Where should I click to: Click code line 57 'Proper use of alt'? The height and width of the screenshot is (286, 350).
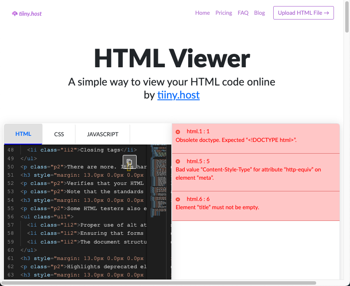(x=87, y=225)
